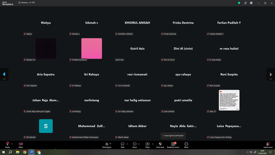Viewport: 275px width, 155px height.
Task: Open Windows Start menu
Action: (x=3, y=152)
